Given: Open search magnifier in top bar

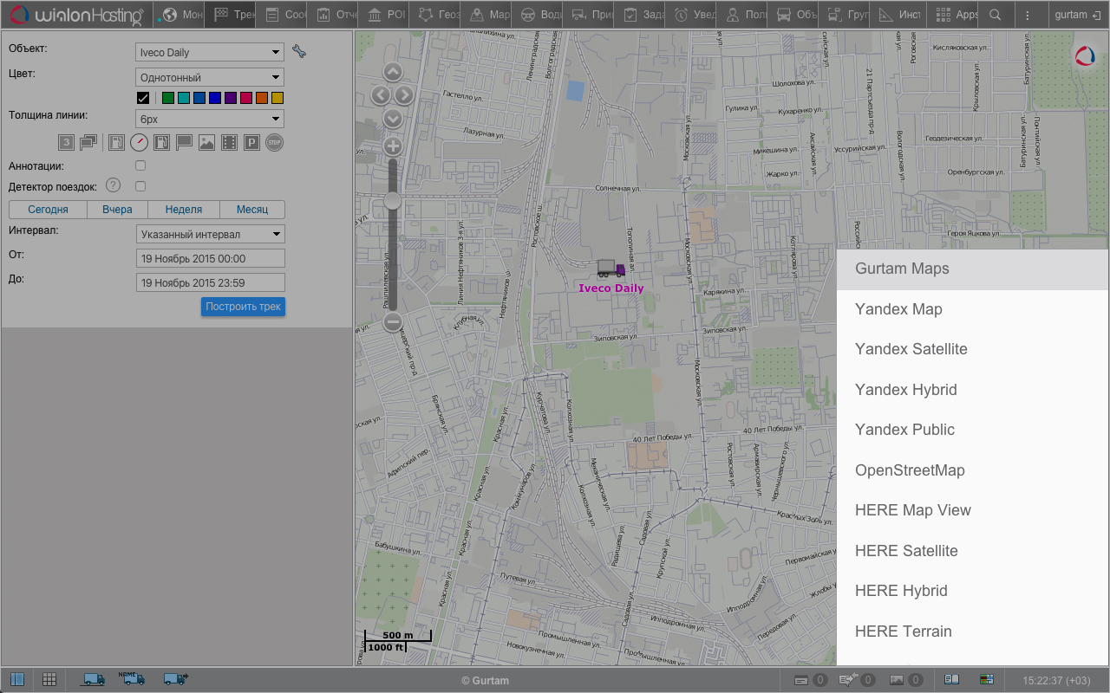Looking at the screenshot, I should 996,15.
